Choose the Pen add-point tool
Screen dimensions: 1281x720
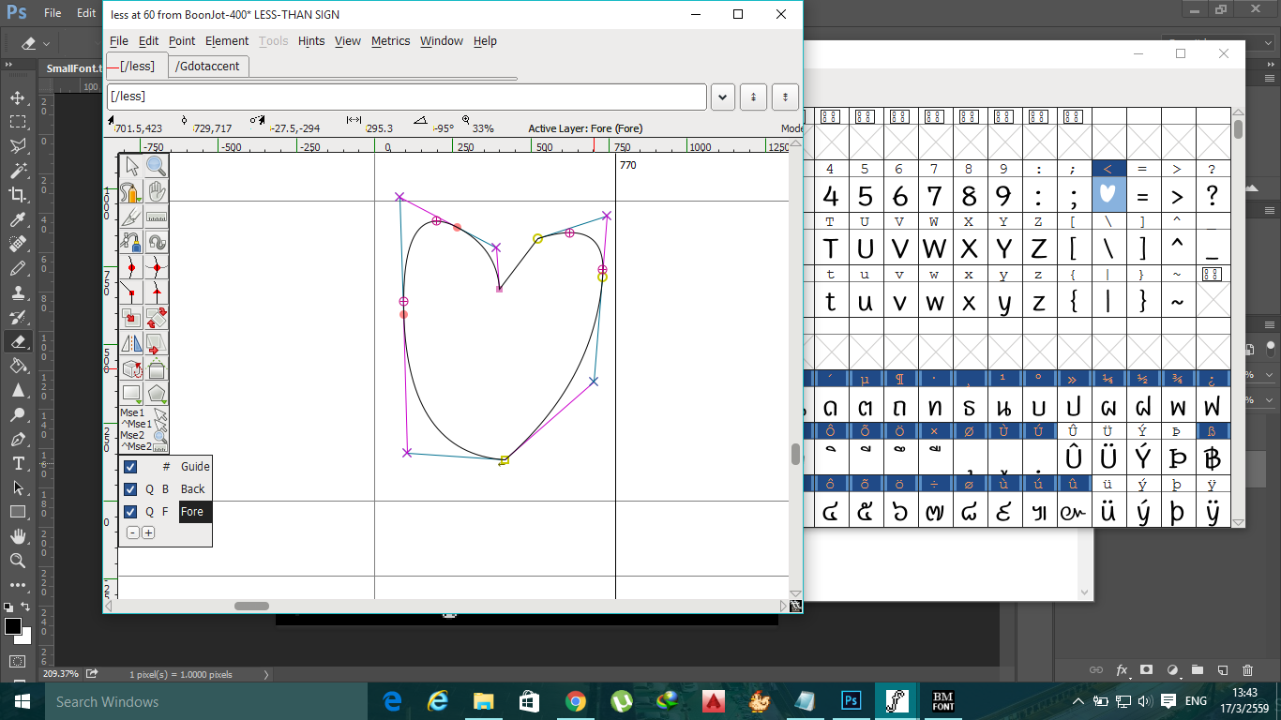131,243
